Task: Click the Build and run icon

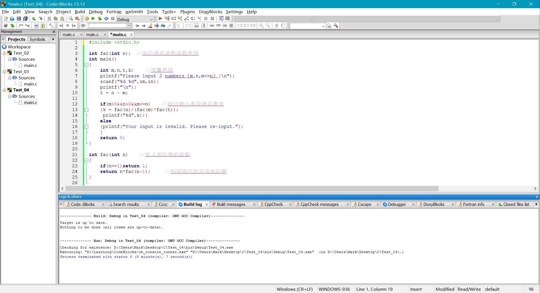Action: [100, 19]
